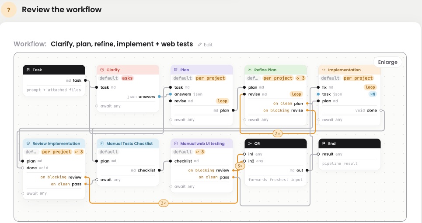
Task: Select the Clarify node header
Action: click(x=128, y=70)
